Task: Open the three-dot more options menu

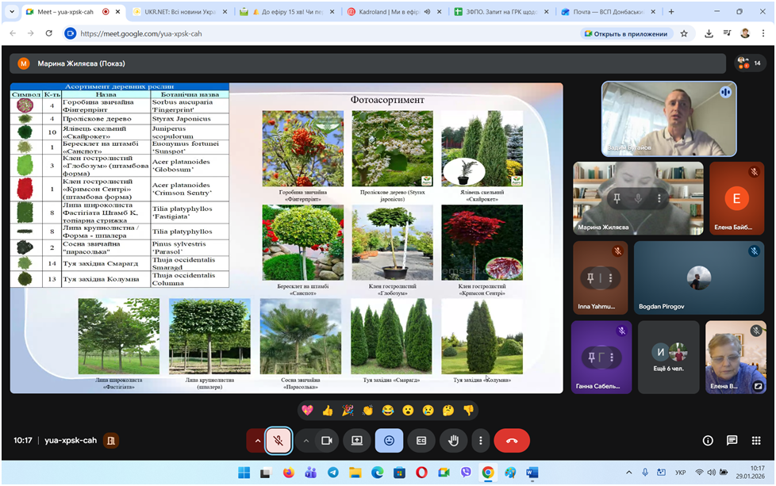Action: click(480, 440)
